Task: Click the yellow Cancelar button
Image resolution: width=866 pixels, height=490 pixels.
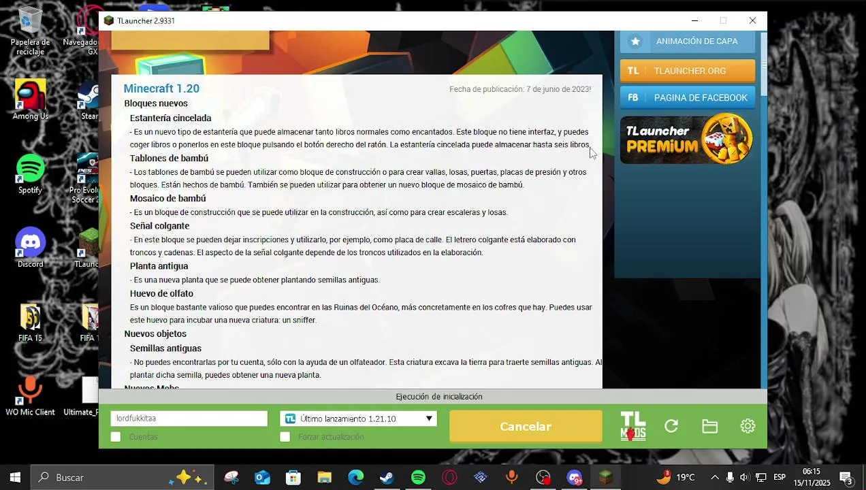Action: point(526,427)
